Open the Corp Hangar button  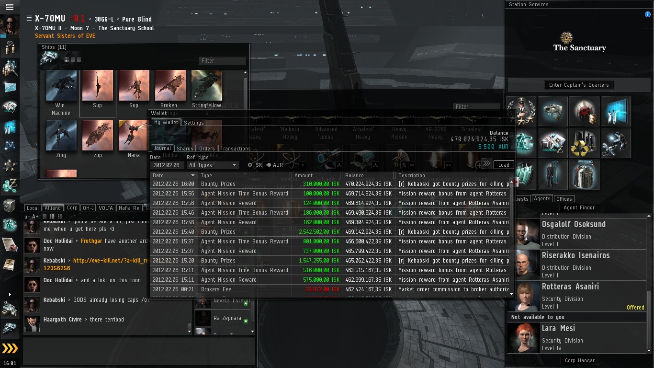(x=579, y=360)
